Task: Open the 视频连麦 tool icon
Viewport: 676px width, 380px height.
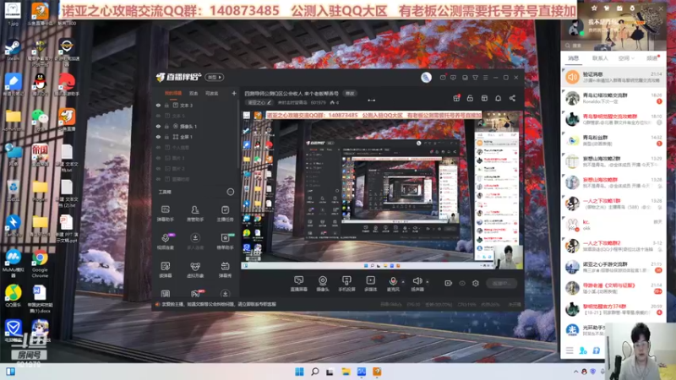Action: (165, 242)
